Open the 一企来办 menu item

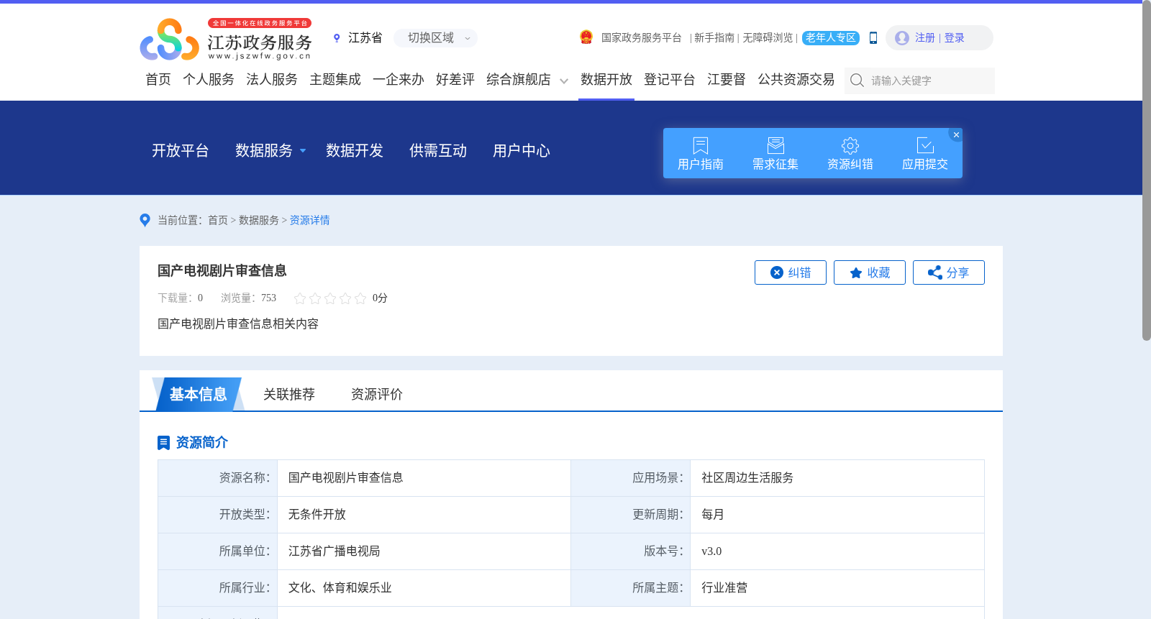(x=399, y=80)
